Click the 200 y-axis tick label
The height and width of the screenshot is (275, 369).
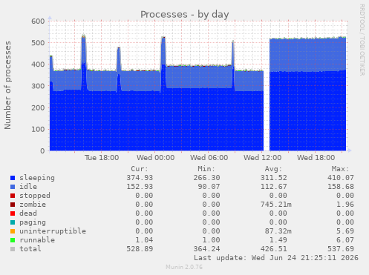click(x=38, y=107)
